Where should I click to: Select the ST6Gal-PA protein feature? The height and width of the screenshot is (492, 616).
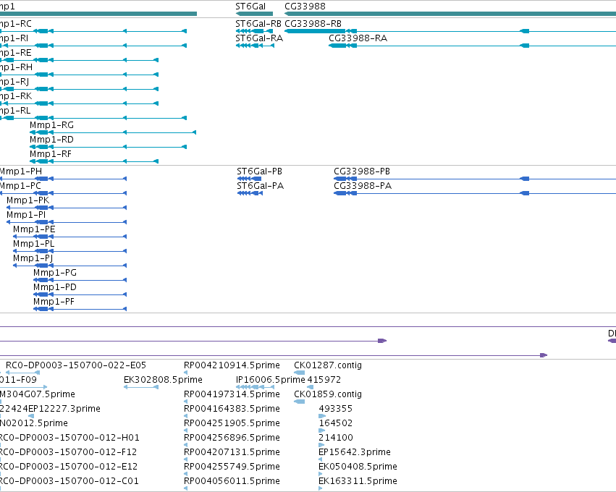[250, 193]
